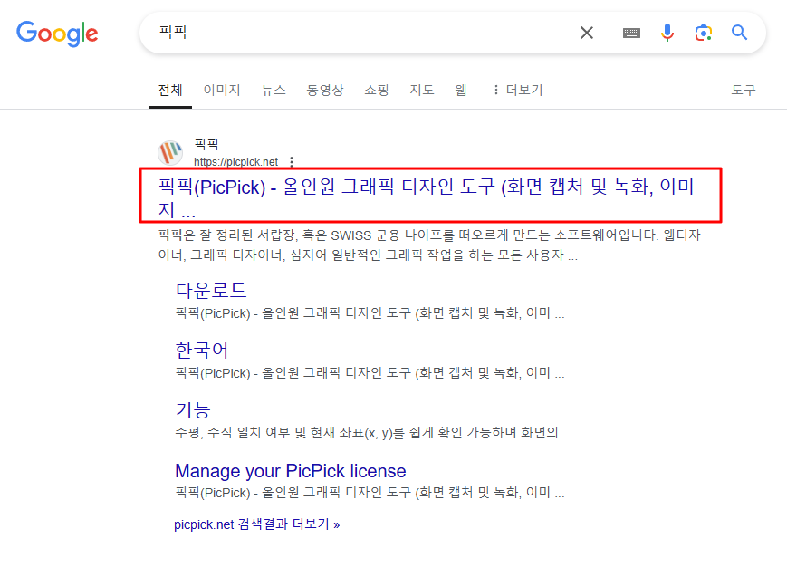Click the magnifier search button
787x567 pixels.
(739, 33)
